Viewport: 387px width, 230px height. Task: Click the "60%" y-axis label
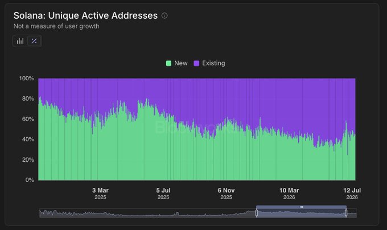coord(28,119)
